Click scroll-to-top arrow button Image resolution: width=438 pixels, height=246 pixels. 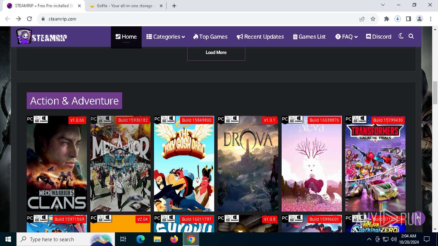pyautogui.click(x=418, y=218)
